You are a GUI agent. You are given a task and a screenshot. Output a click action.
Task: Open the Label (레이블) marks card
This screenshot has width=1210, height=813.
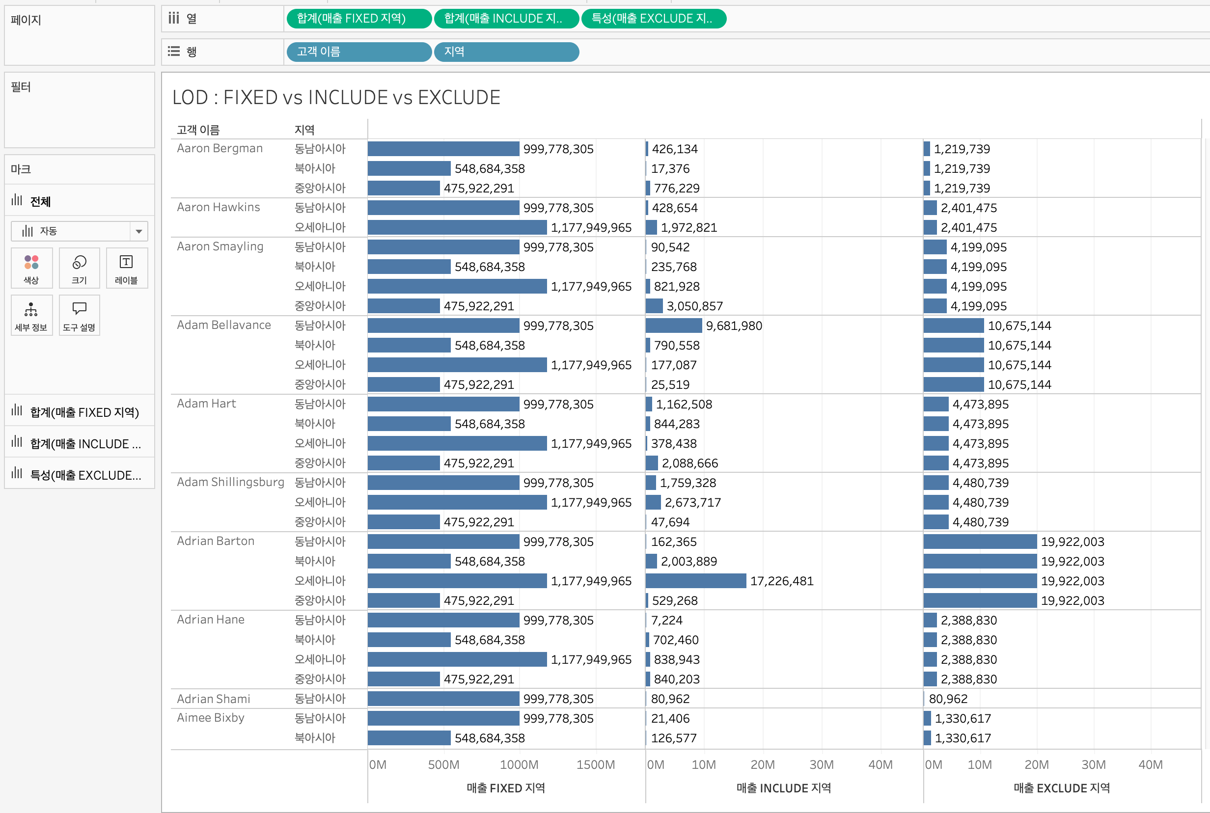coord(127,268)
